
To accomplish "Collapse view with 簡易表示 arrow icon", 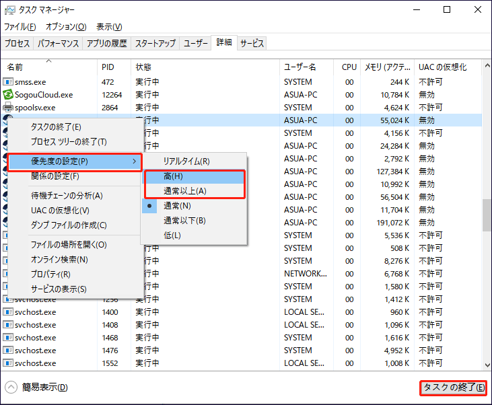I will click(x=11, y=388).
